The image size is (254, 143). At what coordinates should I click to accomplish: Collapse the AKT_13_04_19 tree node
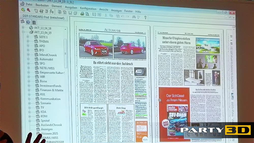pos(23,32)
